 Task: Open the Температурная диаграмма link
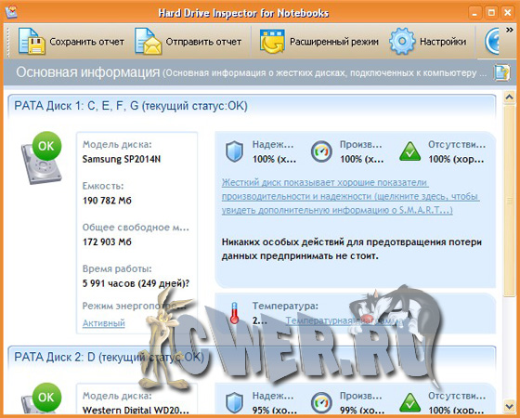coord(344,320)
